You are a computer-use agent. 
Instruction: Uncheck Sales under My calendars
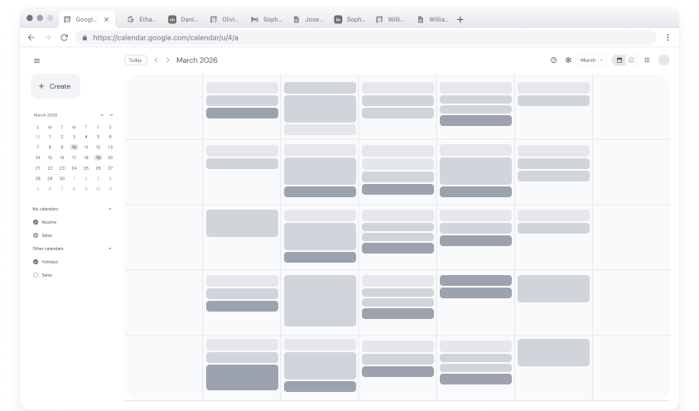[36, 235]
